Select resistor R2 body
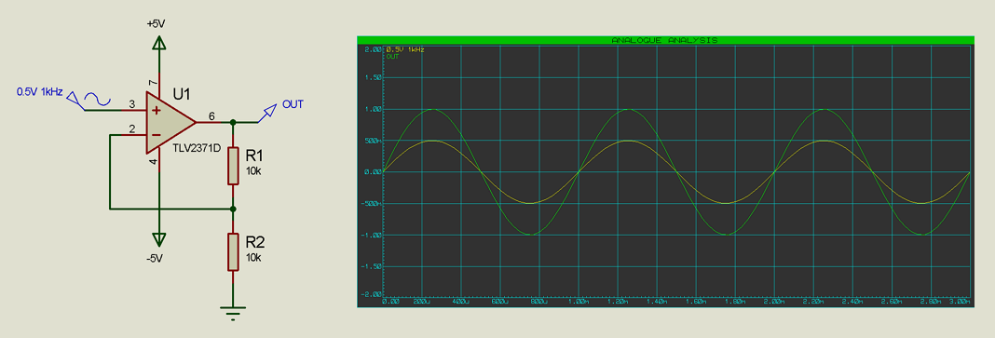 coord(234,251)
